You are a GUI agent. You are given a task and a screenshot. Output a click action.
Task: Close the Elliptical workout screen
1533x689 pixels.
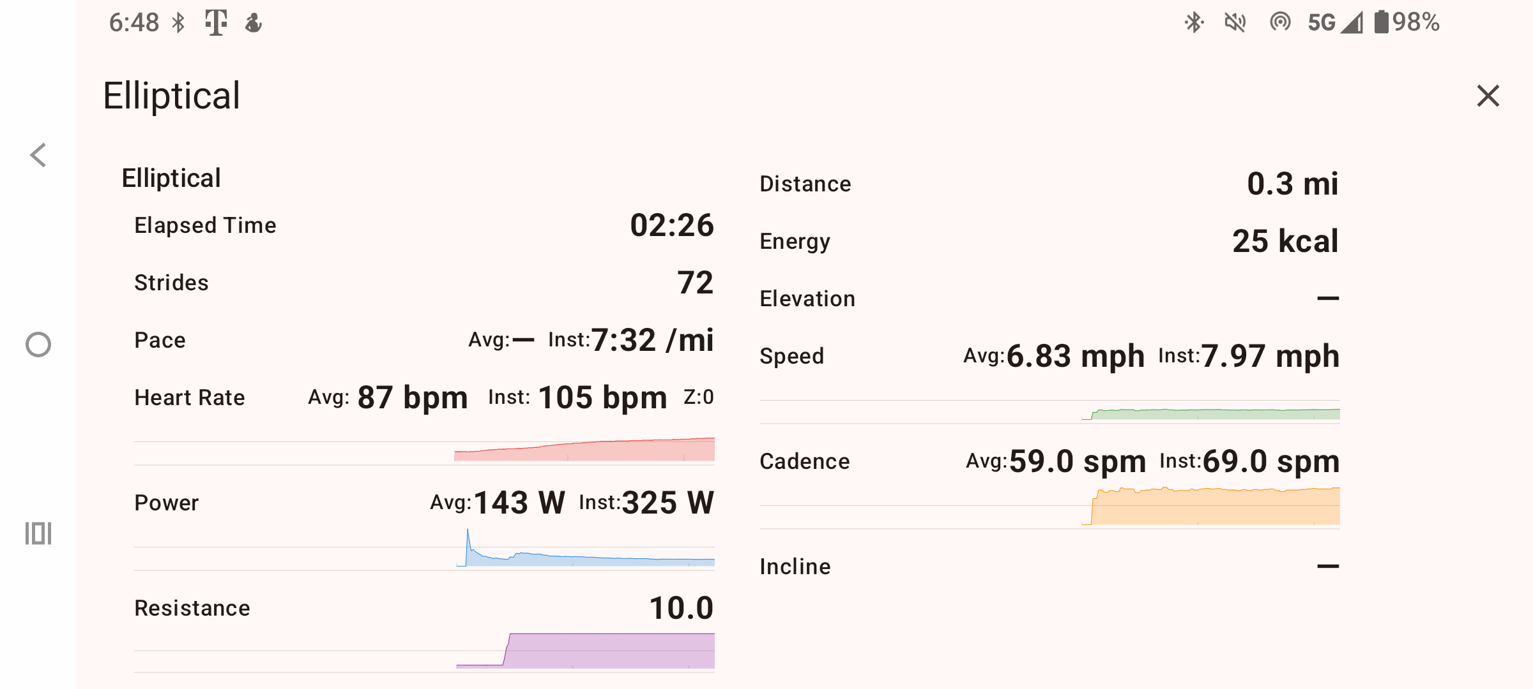click(1488, 96)
